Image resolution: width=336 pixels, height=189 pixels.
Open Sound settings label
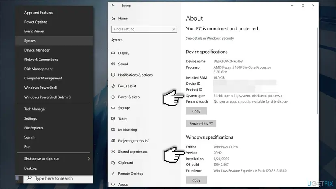(x=123, y=64)
